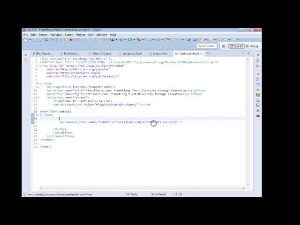
Task: Click the Open Perspective icon
Action: pyautogui.click(x=224, y=46)
